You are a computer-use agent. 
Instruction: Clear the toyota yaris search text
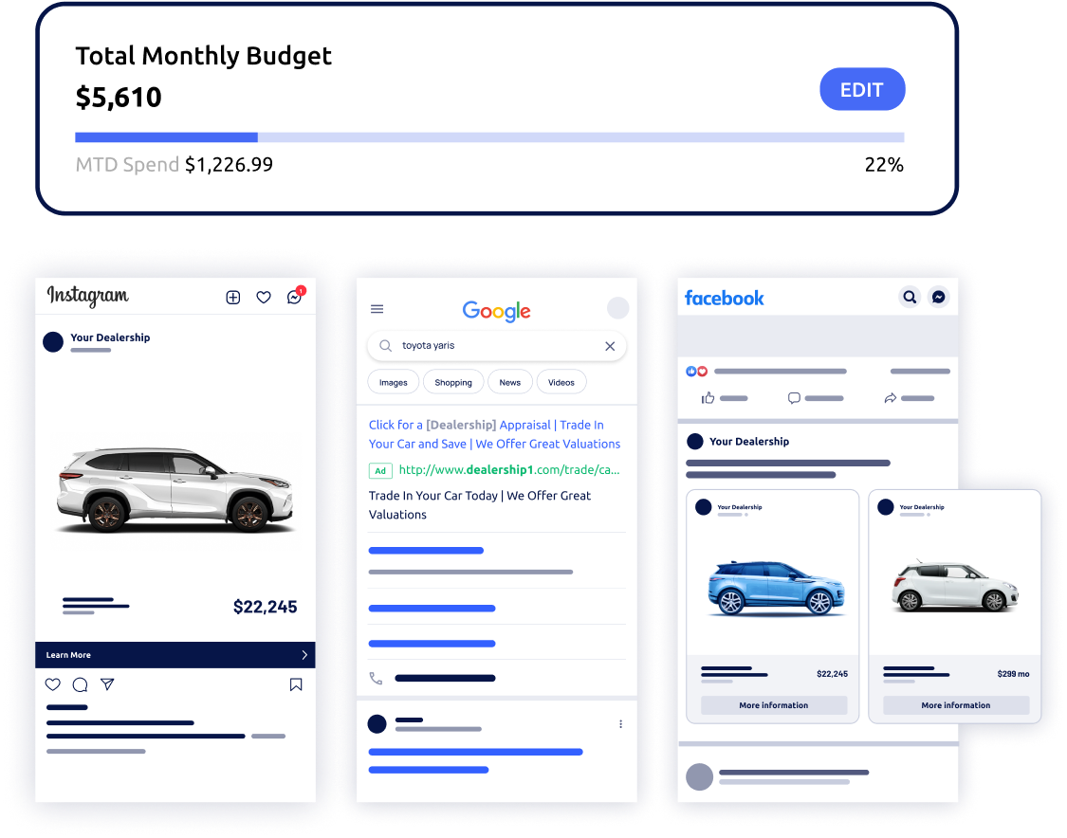click(610, 346)
